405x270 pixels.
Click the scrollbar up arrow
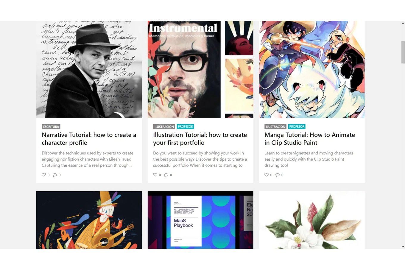pyautogui.click(x=403, y=23)
